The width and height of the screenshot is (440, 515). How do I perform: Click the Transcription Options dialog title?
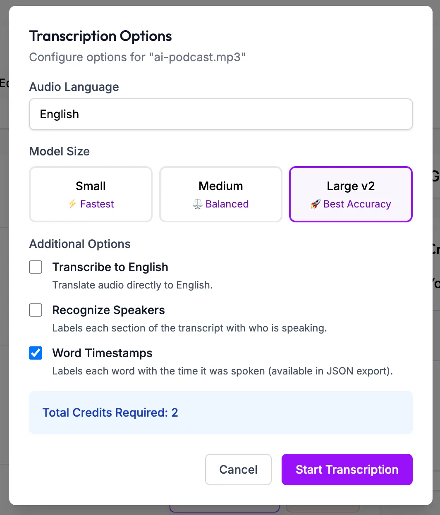[100, 36]
